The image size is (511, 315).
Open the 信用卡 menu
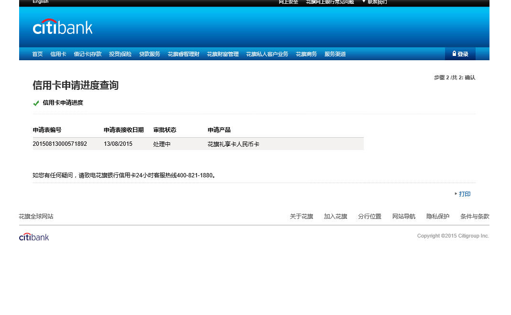point(58,54)
